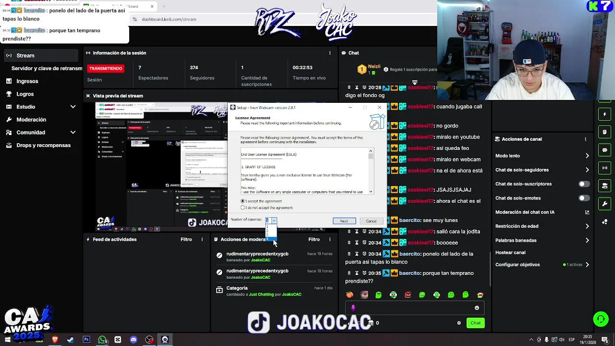Open Información de la sesión three-dot menu
This screenshot has height=346, width=615.
point(330,53)
